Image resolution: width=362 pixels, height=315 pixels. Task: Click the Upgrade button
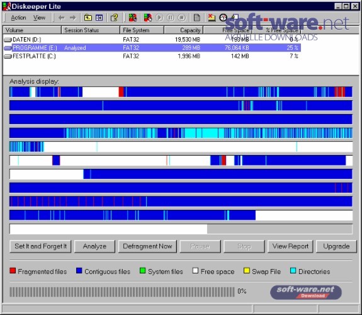336,246
